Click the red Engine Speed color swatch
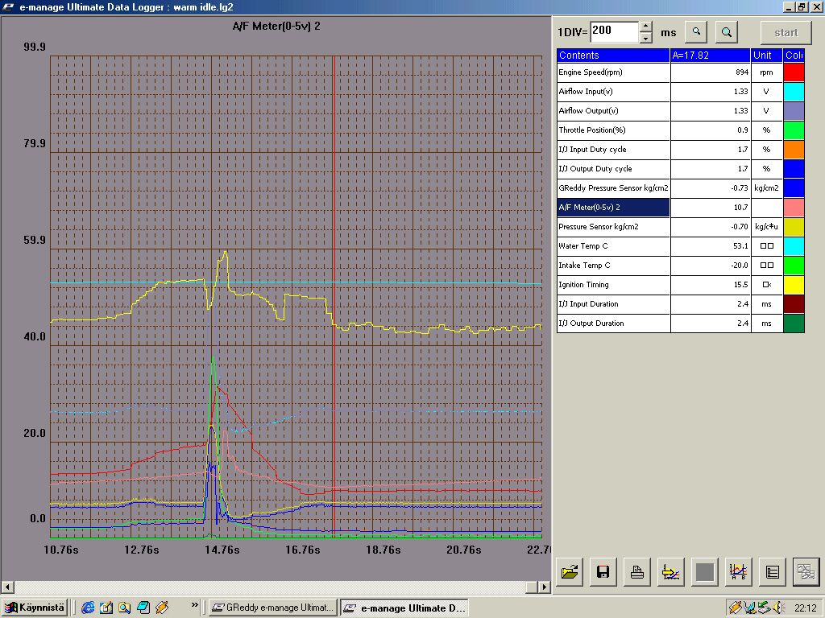Image resolution: width=825 pixels, height=618 pixels. (794, 72)
